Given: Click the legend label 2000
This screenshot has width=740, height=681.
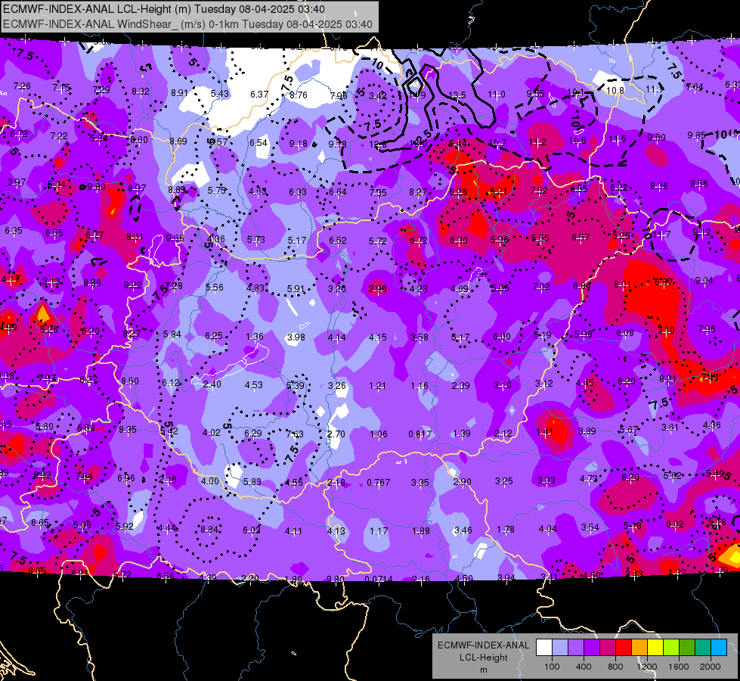Looking at the screenshot, I should [711, 667].
